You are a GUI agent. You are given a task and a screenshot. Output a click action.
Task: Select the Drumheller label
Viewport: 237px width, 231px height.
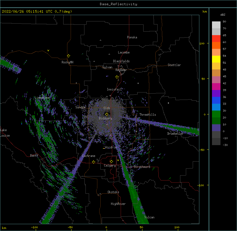point(175,134)
